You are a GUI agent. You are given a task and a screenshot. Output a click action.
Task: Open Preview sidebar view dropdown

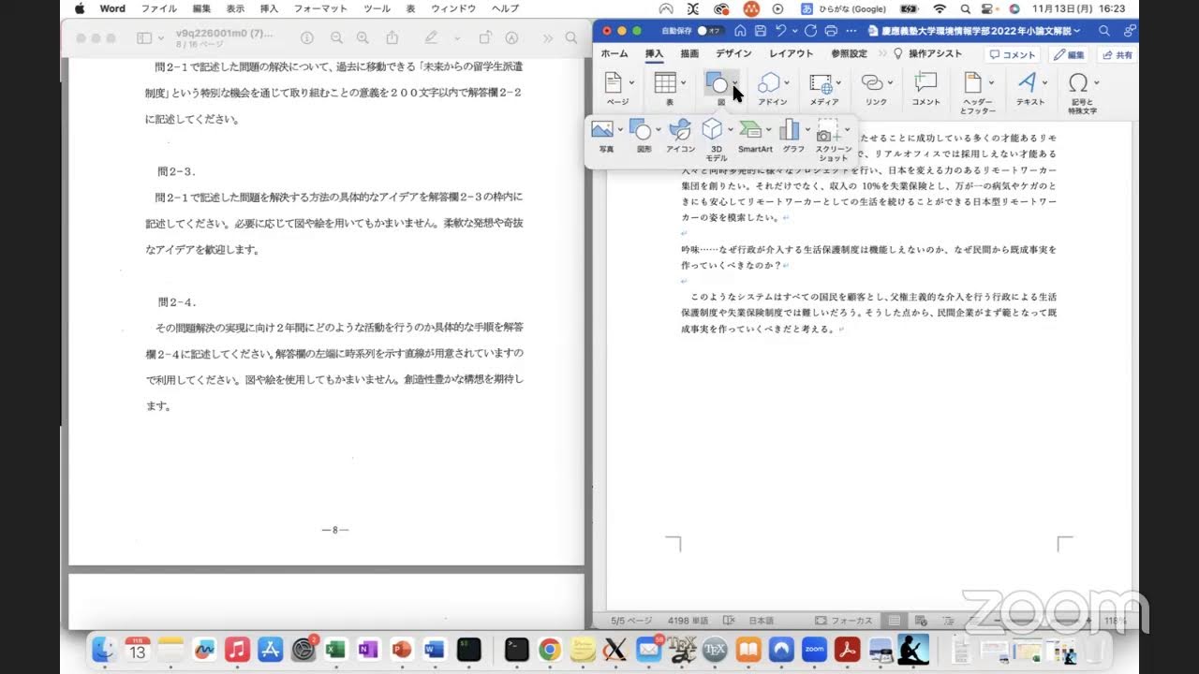161,38
